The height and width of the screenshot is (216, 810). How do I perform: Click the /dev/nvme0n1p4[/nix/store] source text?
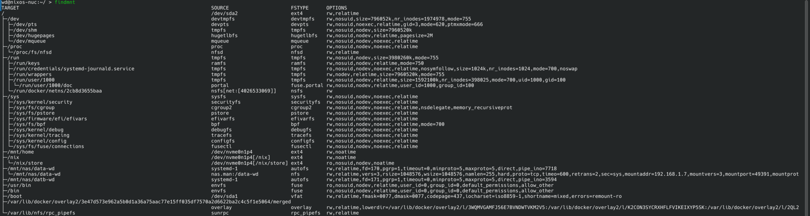pos(249,163)
